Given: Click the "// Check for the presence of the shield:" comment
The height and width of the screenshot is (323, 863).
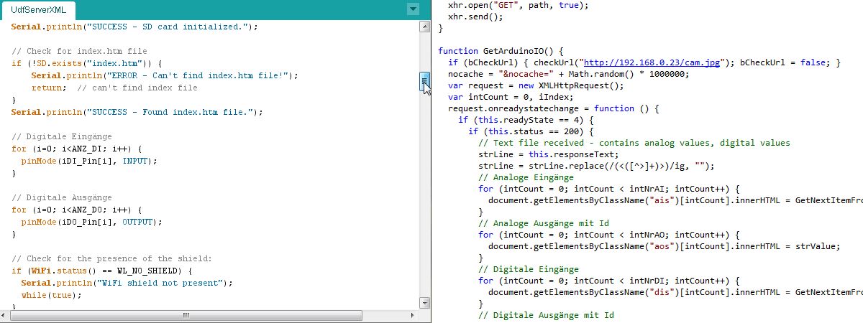Looking at the screenshot, I should pos(111,258).
